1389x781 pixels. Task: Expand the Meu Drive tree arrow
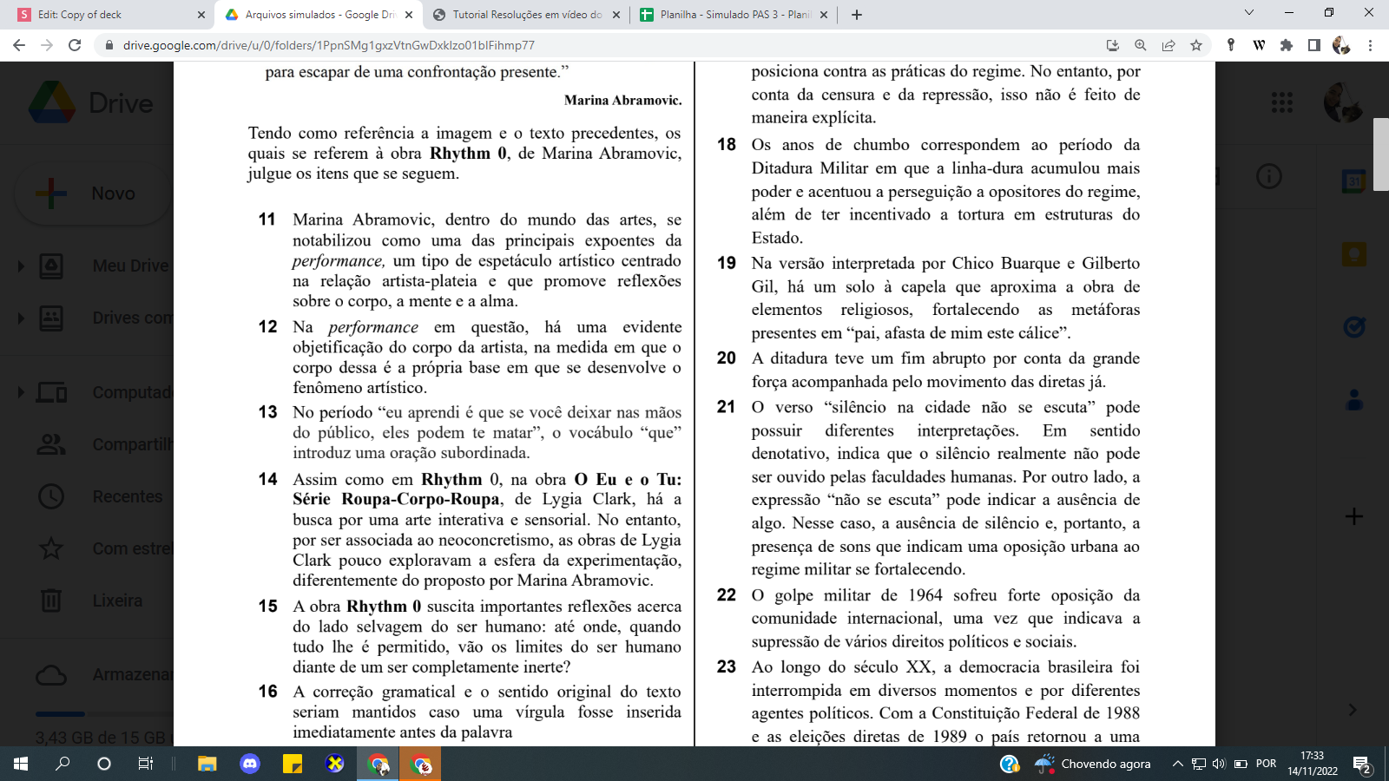coord(21,266)
